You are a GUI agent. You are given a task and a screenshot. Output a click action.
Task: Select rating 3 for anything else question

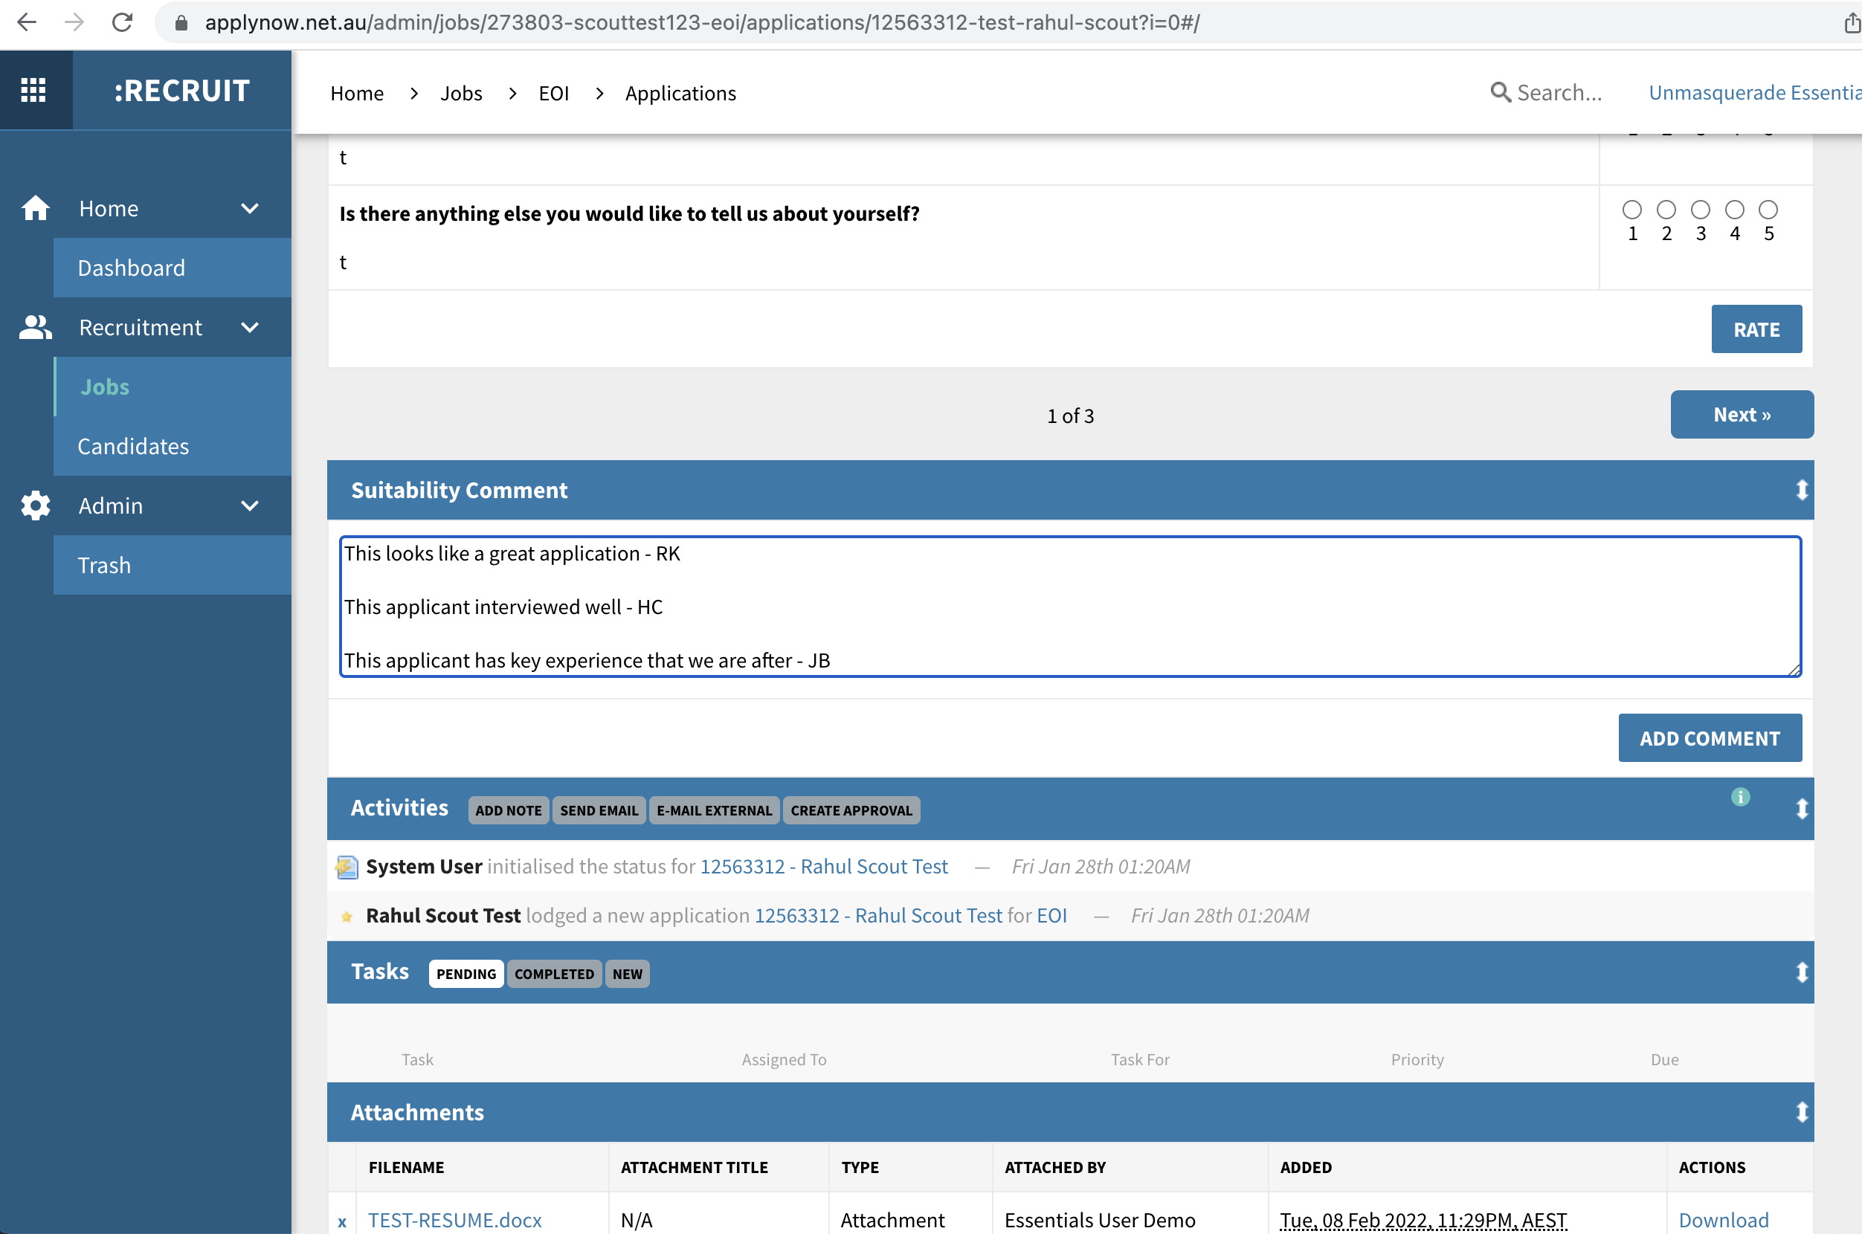click(1701, 210)
